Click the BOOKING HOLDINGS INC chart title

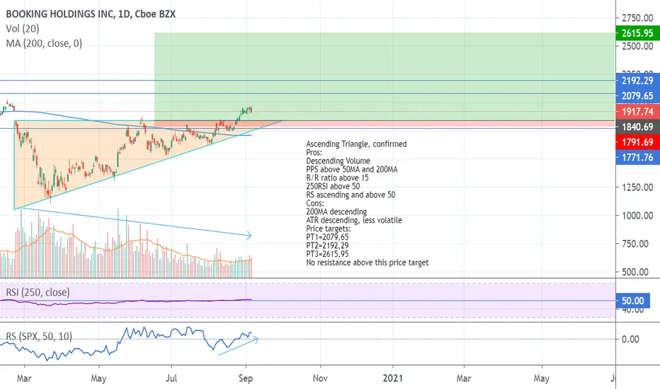pyautogui.click(x=91, y=14)
